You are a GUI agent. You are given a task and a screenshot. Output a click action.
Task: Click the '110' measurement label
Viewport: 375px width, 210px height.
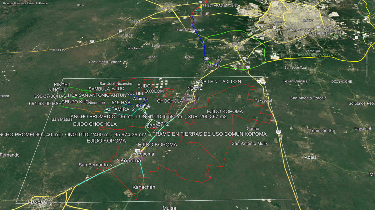pyautogui.click(x=218, y=60)
